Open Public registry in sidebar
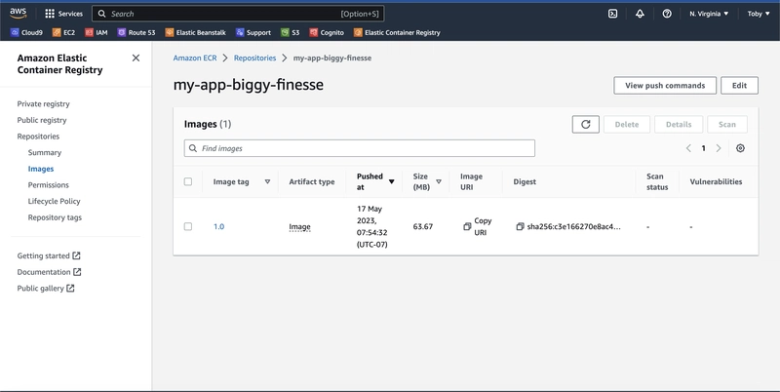Viewport: 780px width, 392px height. pyautogui.click(x=42, y=120)
